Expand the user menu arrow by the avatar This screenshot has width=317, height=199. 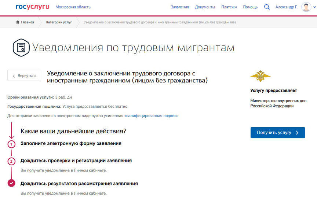click(x=314, y=7)
